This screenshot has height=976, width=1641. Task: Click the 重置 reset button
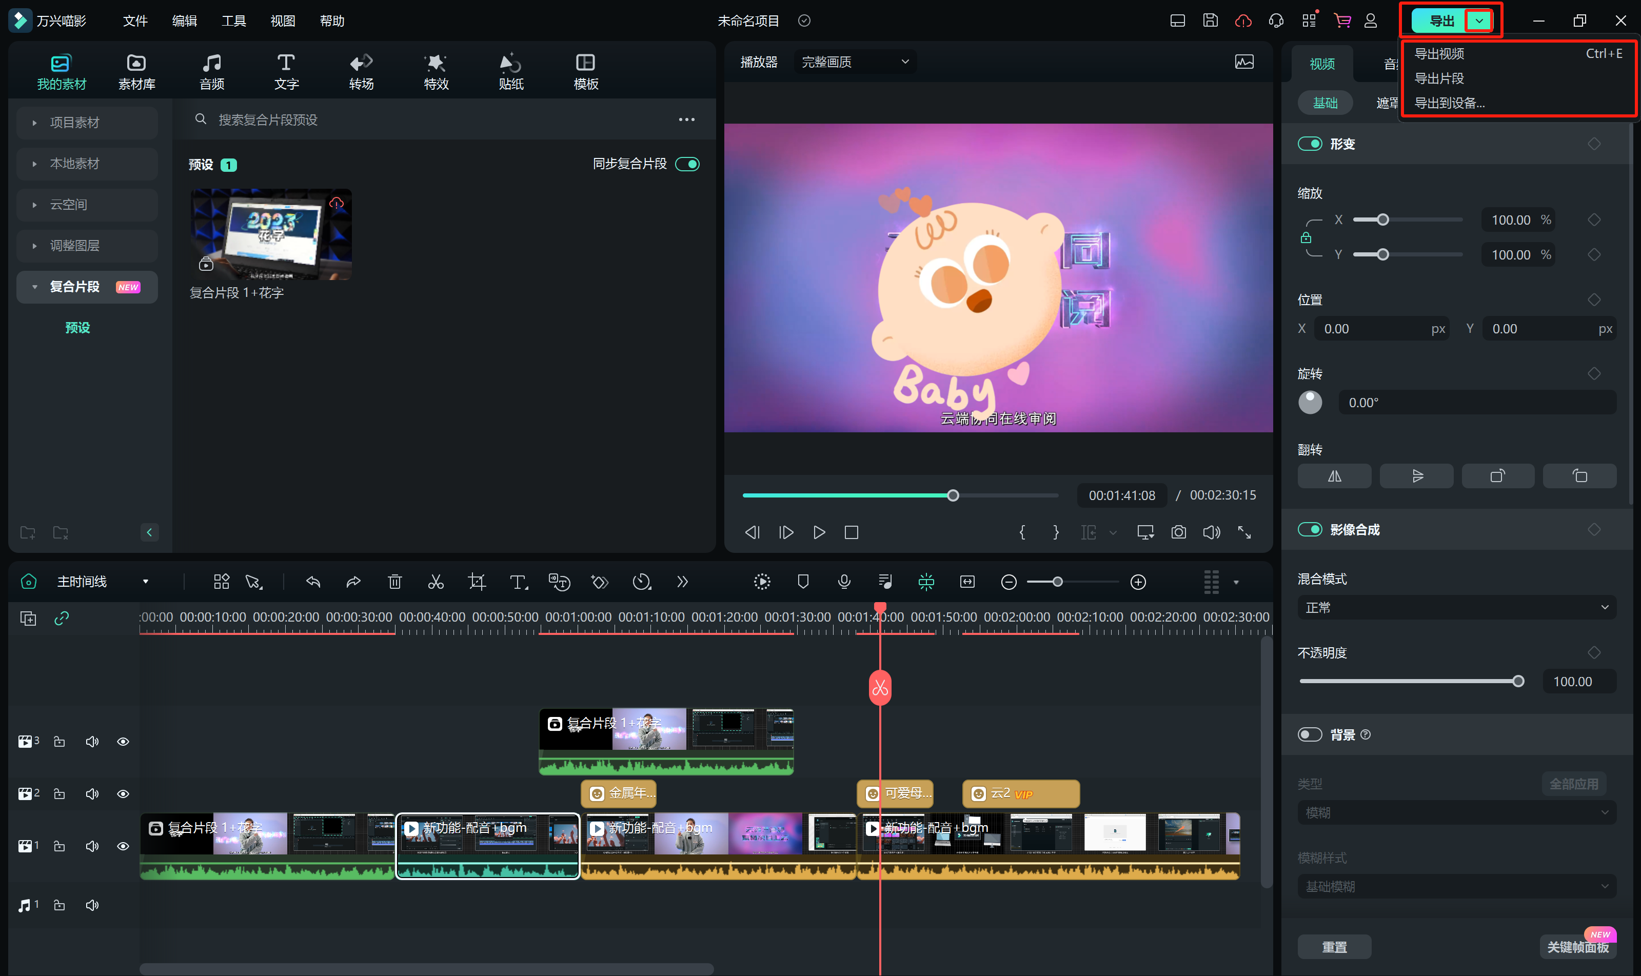[1334, 946]
